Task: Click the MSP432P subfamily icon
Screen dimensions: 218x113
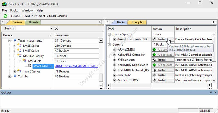Action: [24, 61]
